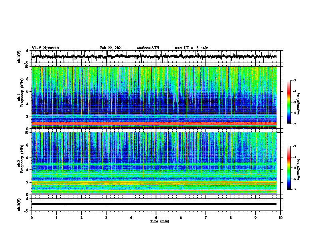316x244 pixels.
Task: Click the "2" tick on the time axis
Action: pyautogui.click(x=81, y=218)
